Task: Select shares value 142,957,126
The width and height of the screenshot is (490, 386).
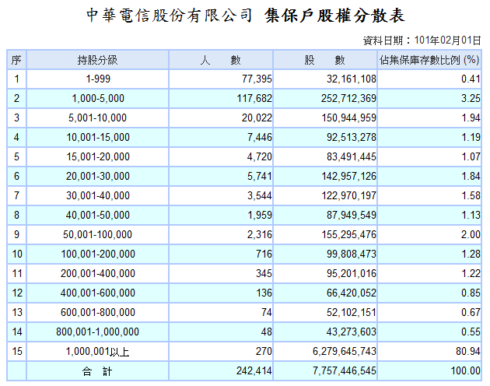Action: coord(349,176)
